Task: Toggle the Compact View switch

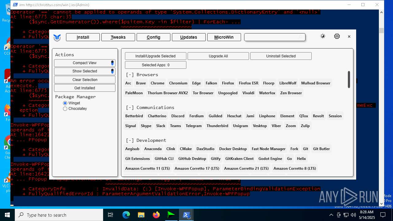Action: (112, 63)
